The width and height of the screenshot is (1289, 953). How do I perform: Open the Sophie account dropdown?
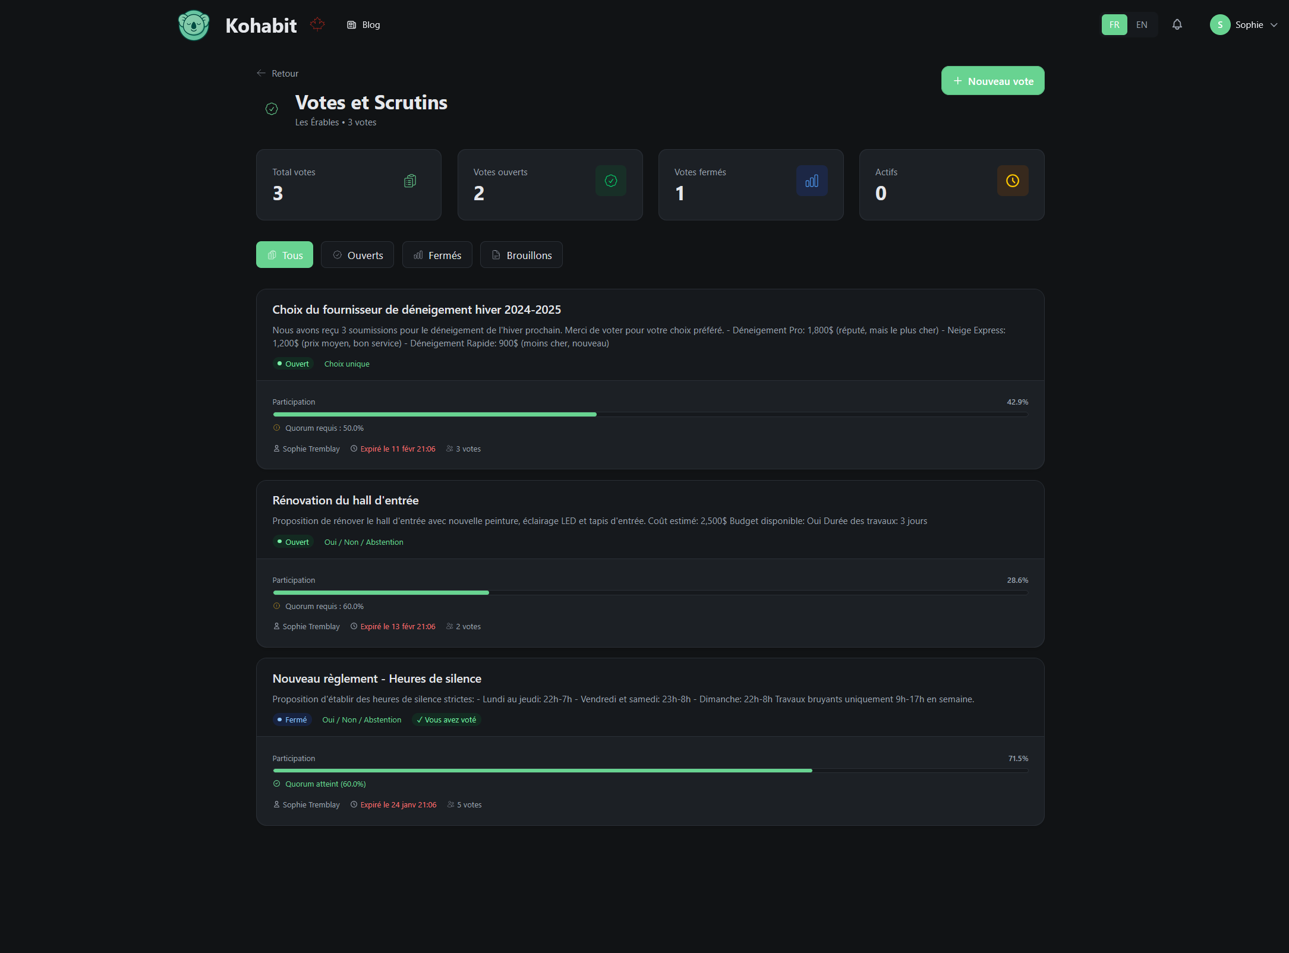(x=1244, y=24)
